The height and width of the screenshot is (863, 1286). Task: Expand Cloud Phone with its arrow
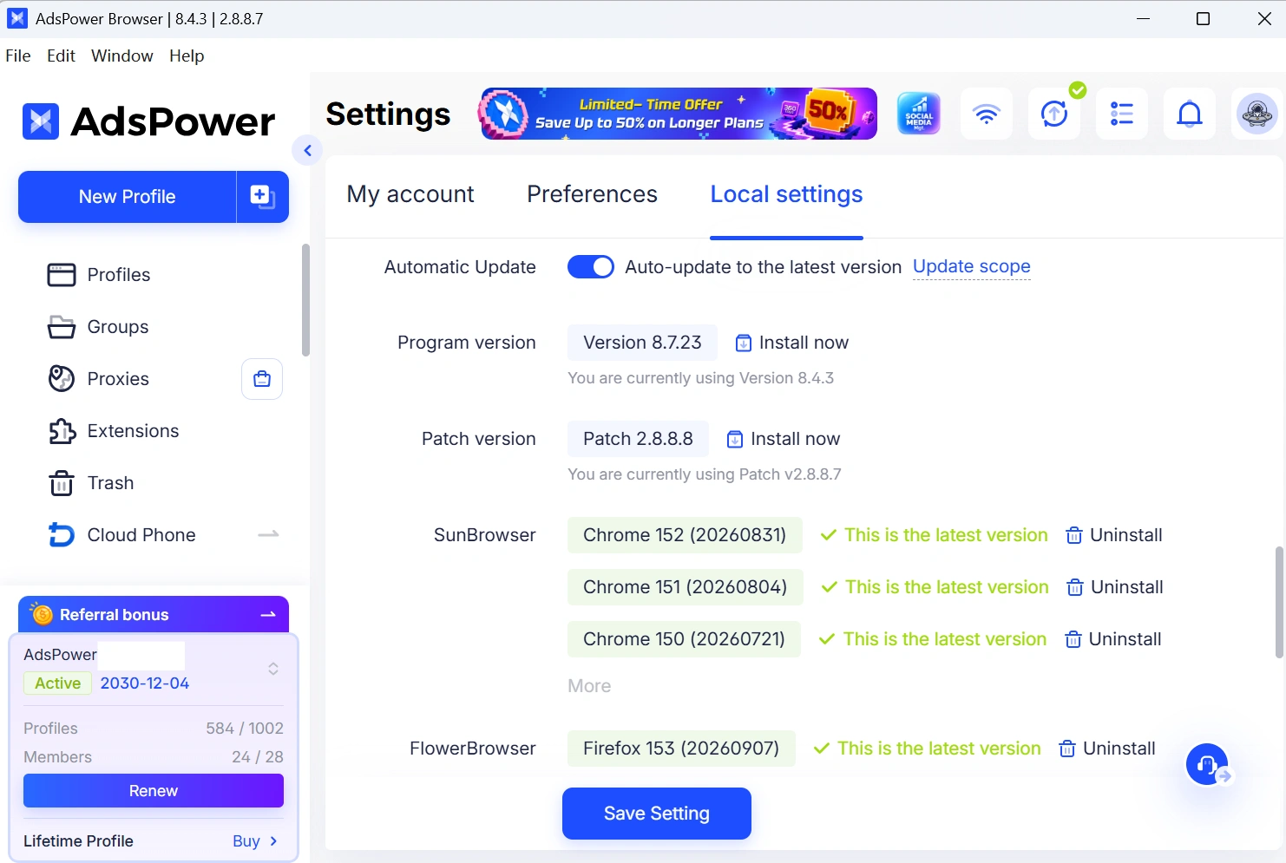(x=269, y=534)
